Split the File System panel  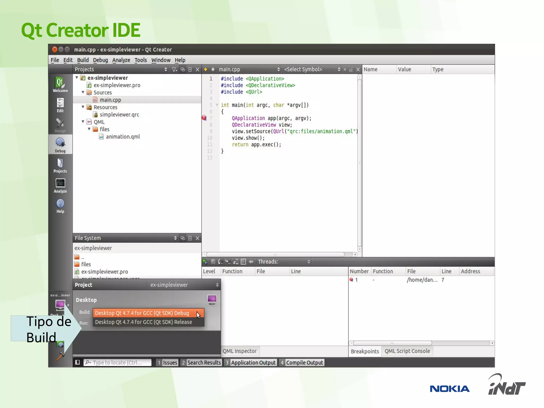(x=190, y=238)
